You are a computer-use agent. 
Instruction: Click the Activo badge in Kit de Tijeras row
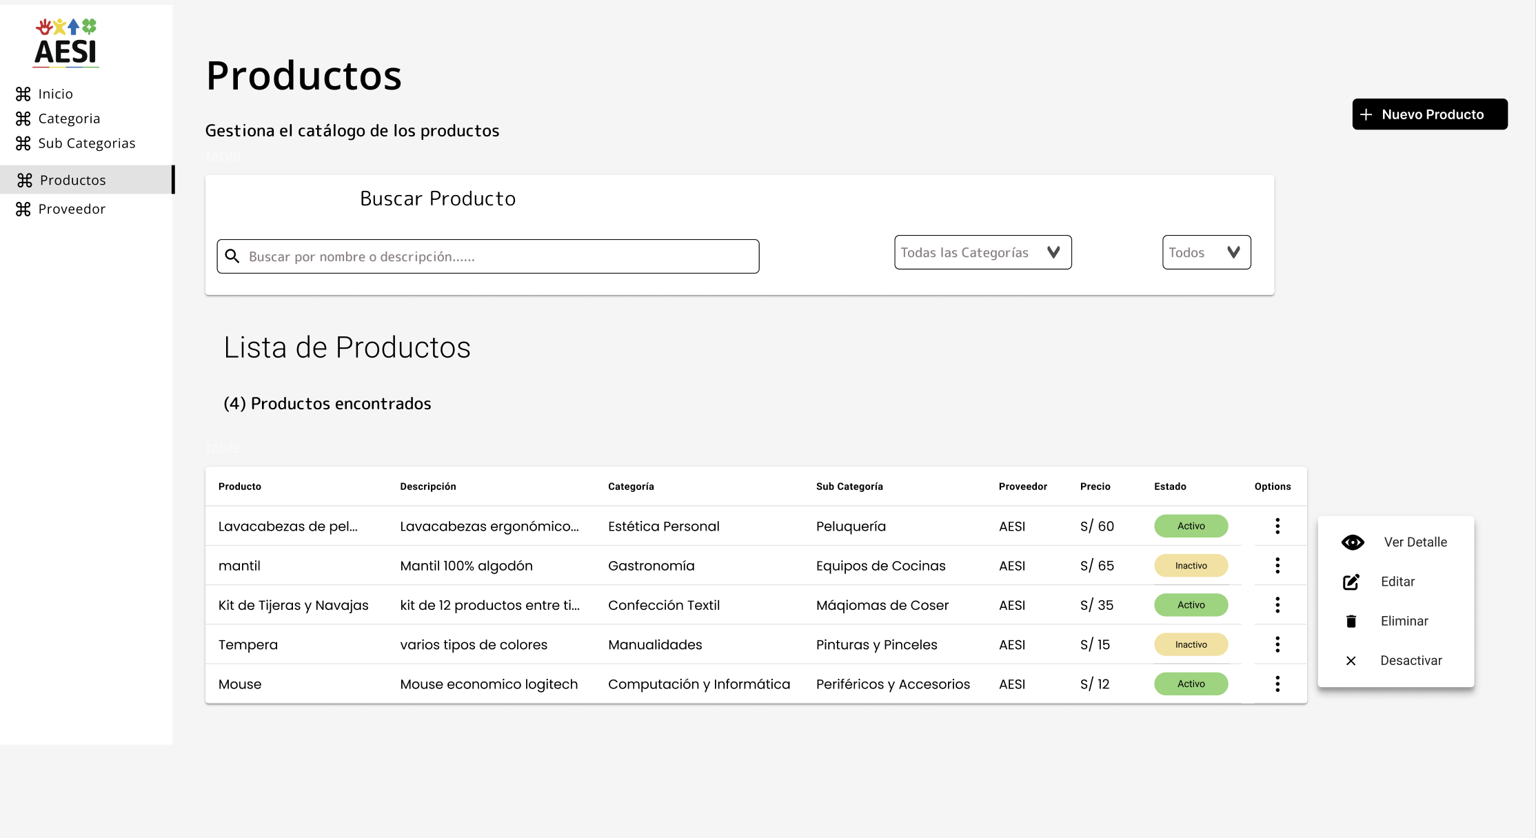(x=1191, y=604)
